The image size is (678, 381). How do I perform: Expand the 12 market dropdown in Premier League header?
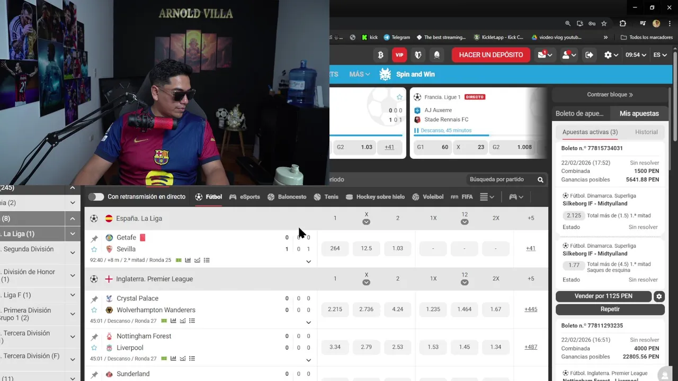[x=465, y=283]
